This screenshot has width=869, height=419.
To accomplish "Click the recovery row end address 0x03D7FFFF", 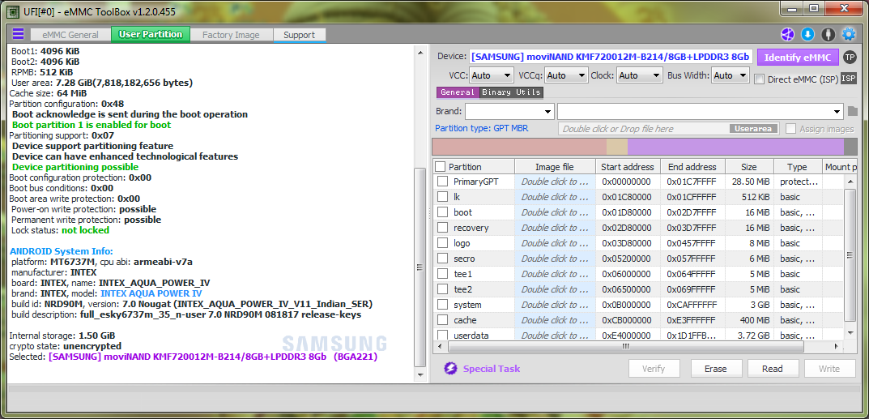I will (x=692, y=228).
